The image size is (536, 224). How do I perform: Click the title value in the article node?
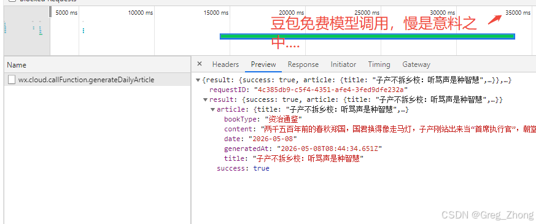(308, 159)
